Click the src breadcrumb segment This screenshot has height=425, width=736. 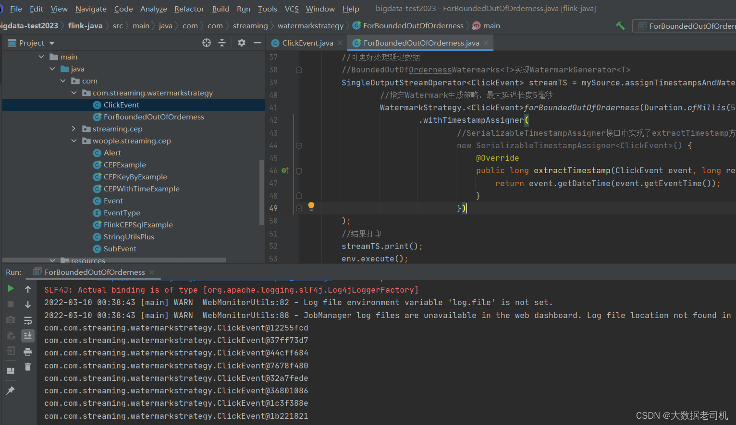pos(118,25)
